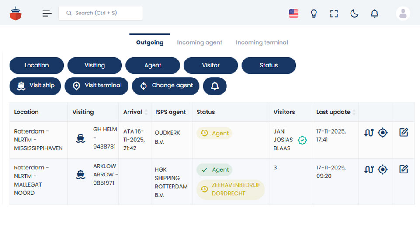The image size is (420, 229).
Task: Toggle the hamburger sidebar menu
Action: pyautogui.click(x=47, y=13)
